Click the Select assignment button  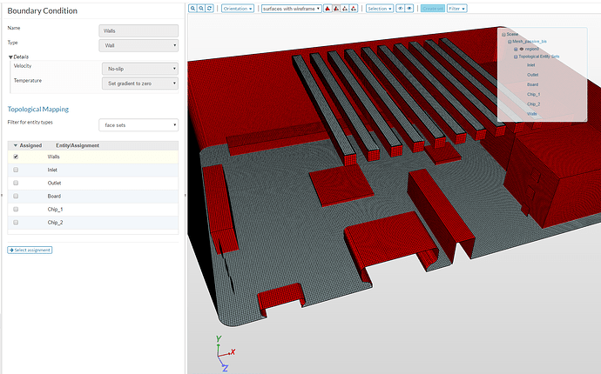30,250
